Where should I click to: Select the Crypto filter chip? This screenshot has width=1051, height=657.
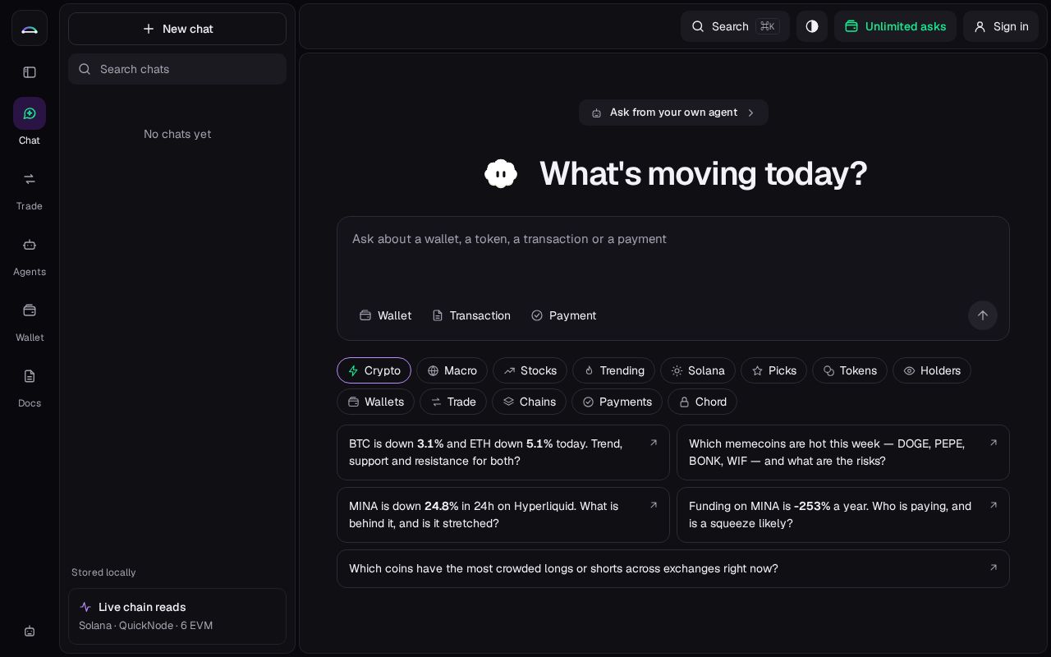tap(374, 370)
